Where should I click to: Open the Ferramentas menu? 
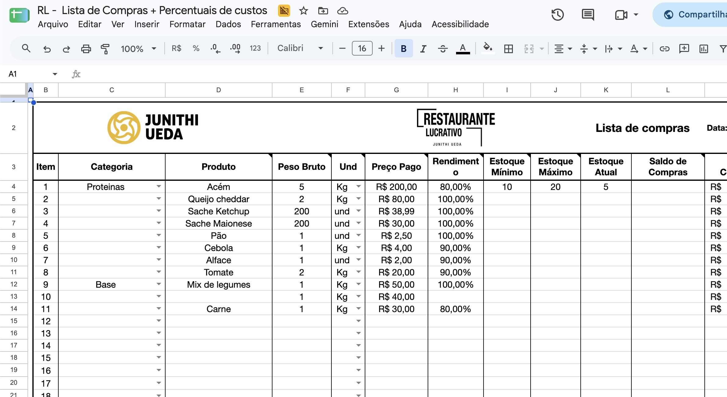[x=276, y=24]
